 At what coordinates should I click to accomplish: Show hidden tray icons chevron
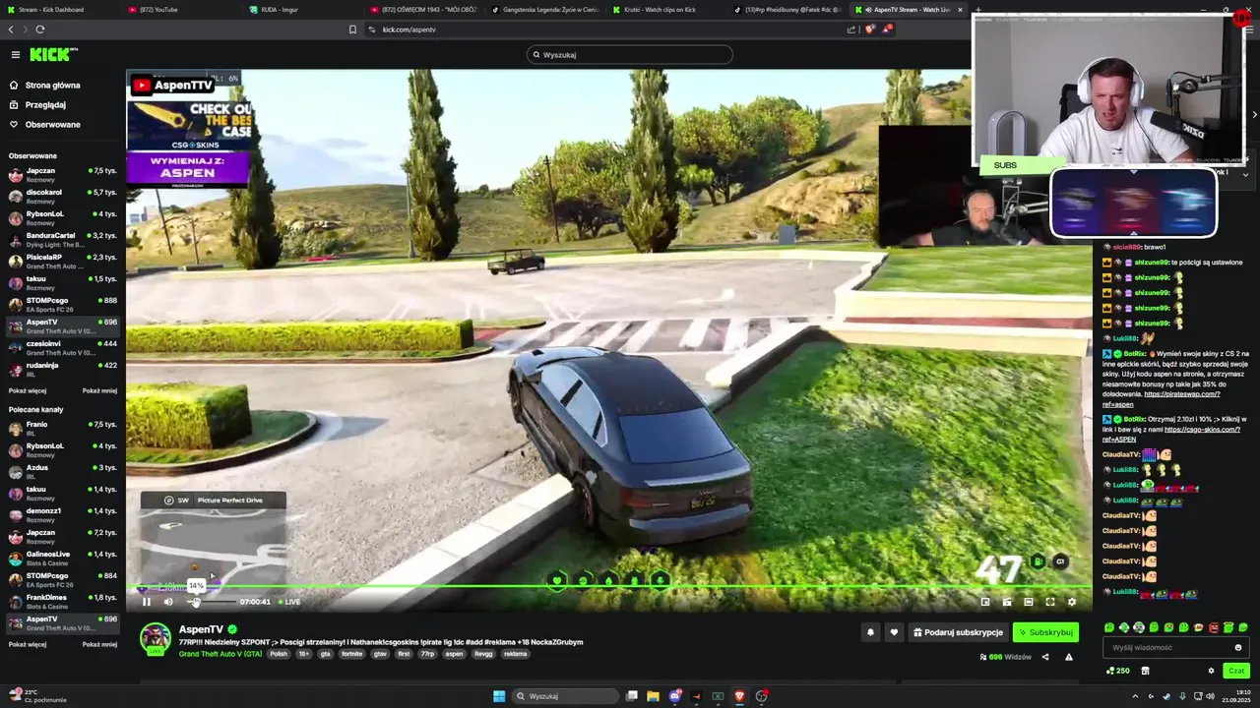(1135, 696)
